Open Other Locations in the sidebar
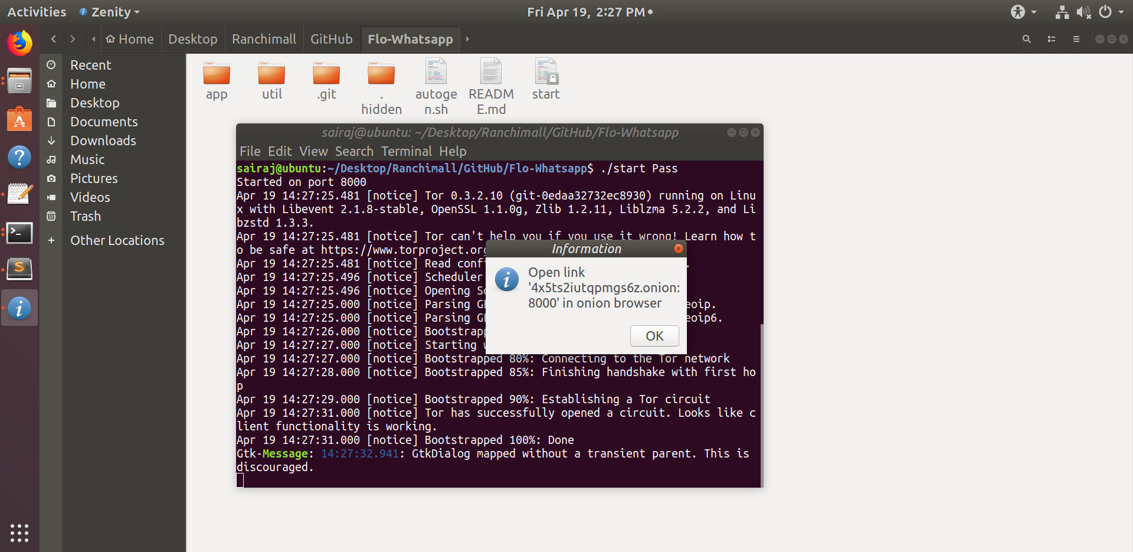Image resolution: width=1133 pixels, height=552 pixels. (x=117, y=240)
